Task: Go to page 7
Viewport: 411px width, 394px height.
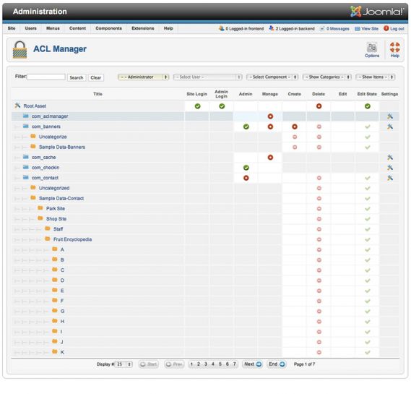Action: pyautogui.click(x=234, y=364)
